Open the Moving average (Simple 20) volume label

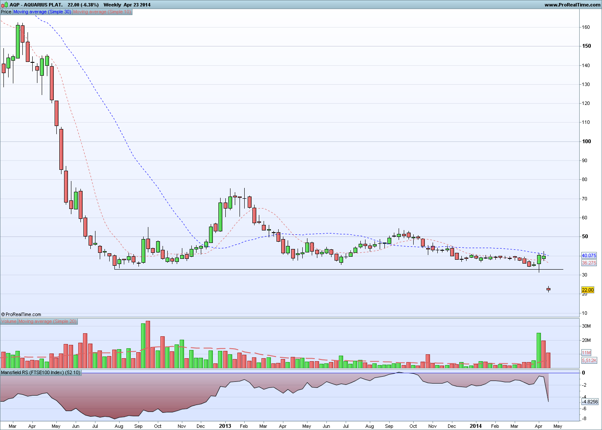47,322
